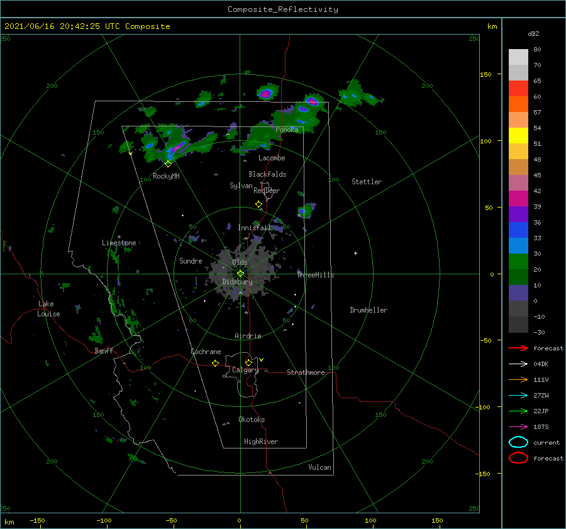Viewport: 566px width, 529px height.
Task: Click the Okotoks town label
Action: point(252,420)
